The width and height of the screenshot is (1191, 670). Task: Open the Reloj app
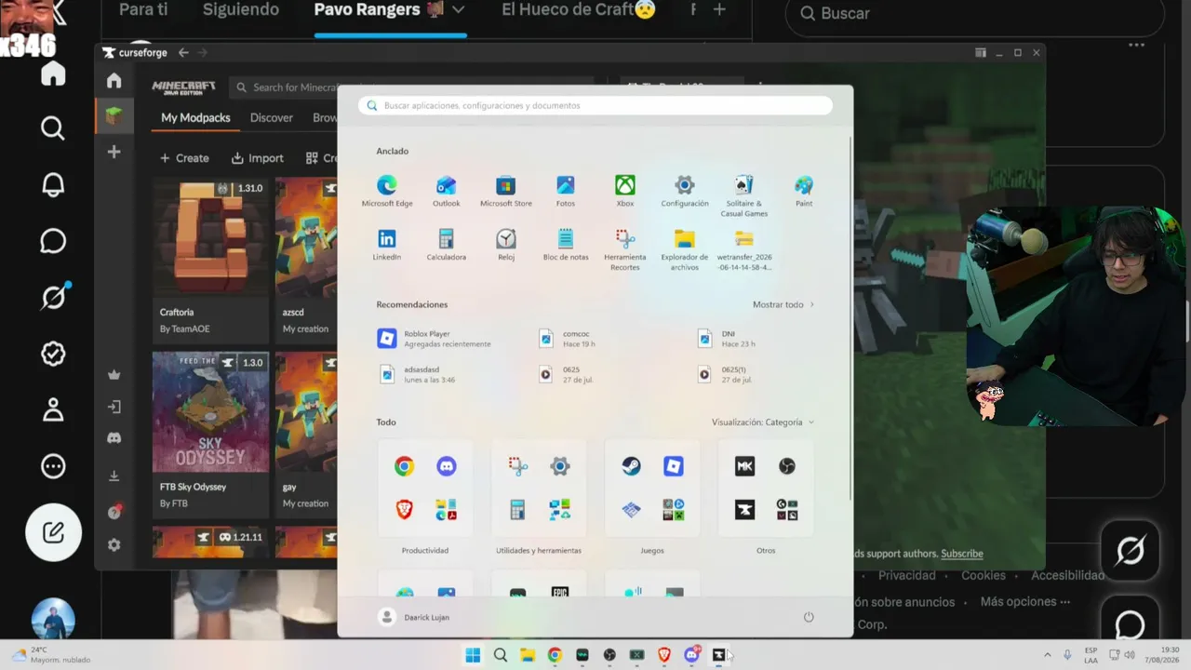click(x=505, y=245)
